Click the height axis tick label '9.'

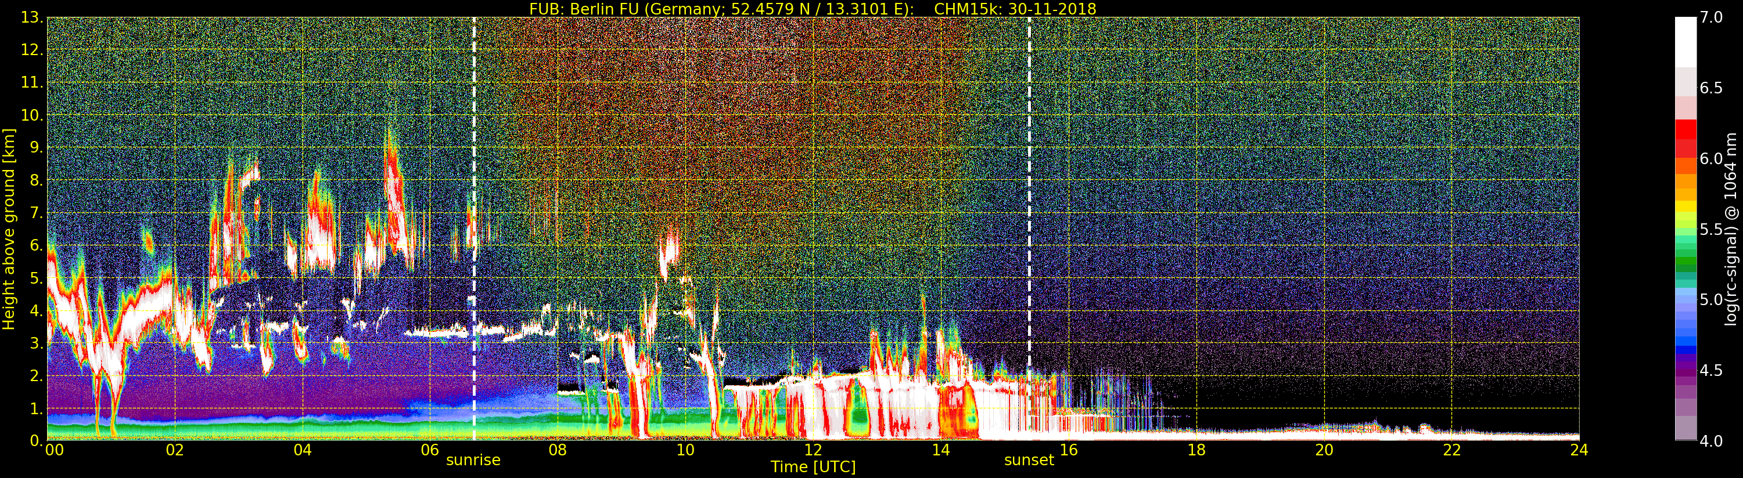coord(36,147)
